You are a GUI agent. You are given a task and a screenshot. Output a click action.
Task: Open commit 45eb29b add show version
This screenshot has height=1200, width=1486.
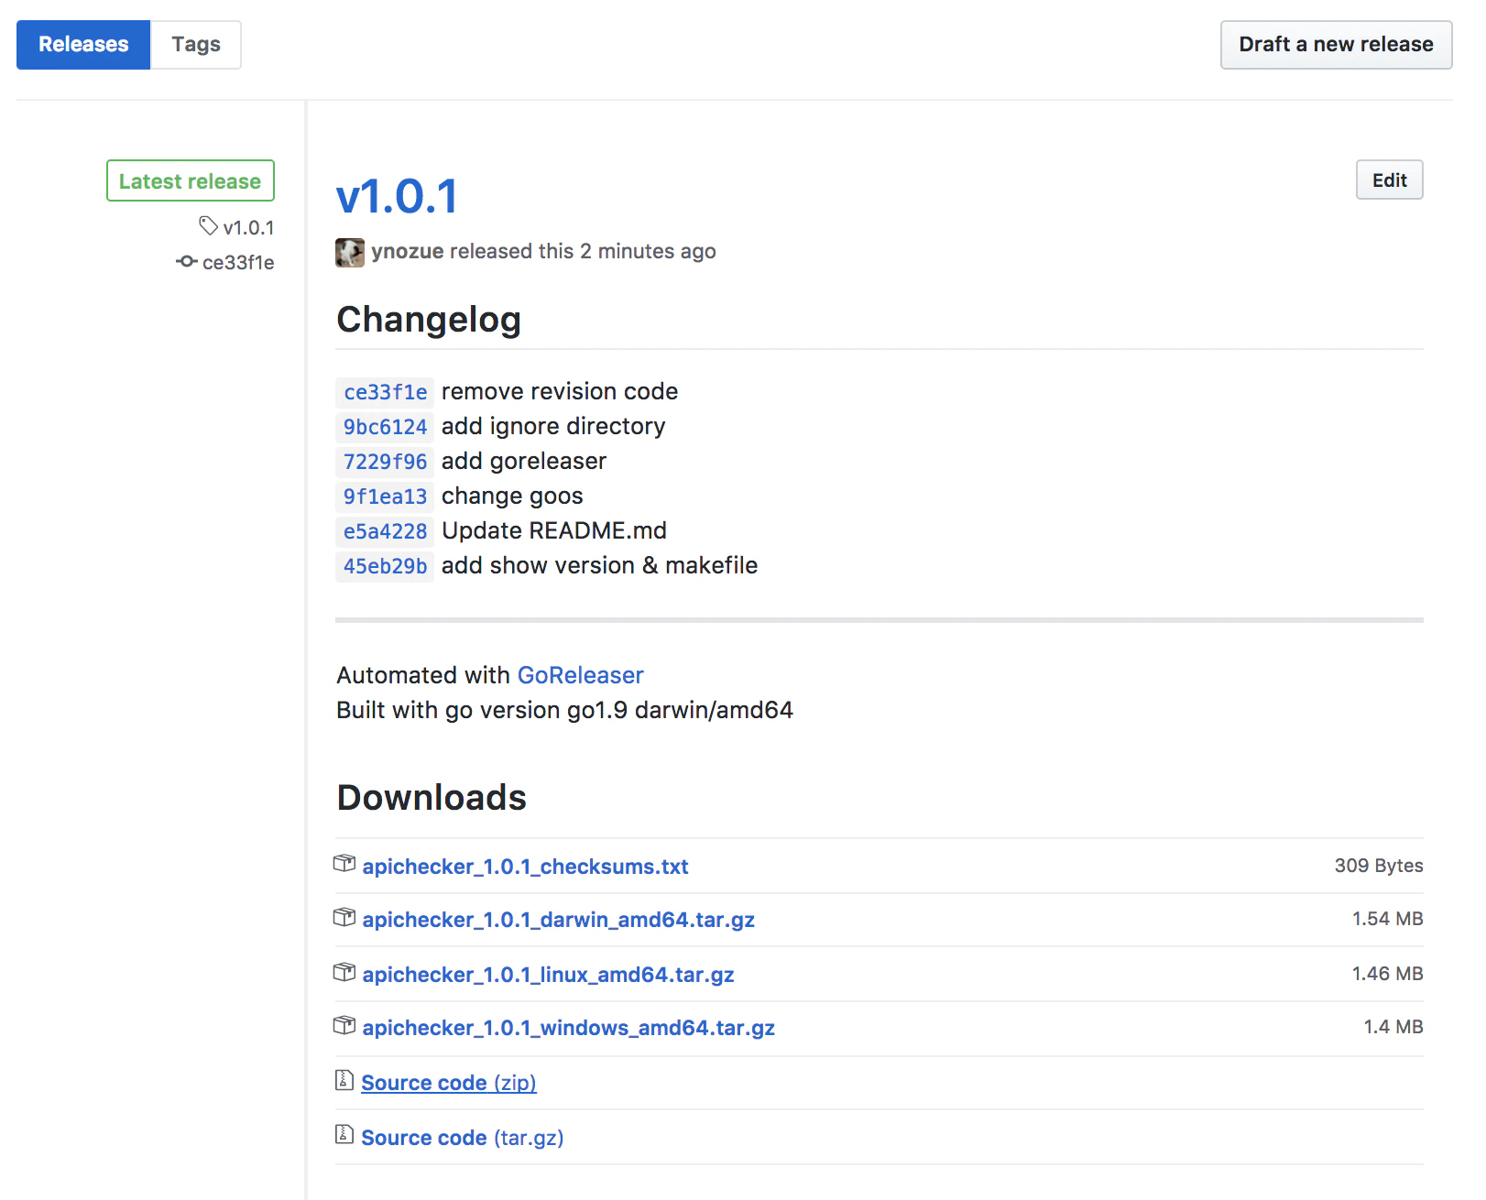coord(385,566)
